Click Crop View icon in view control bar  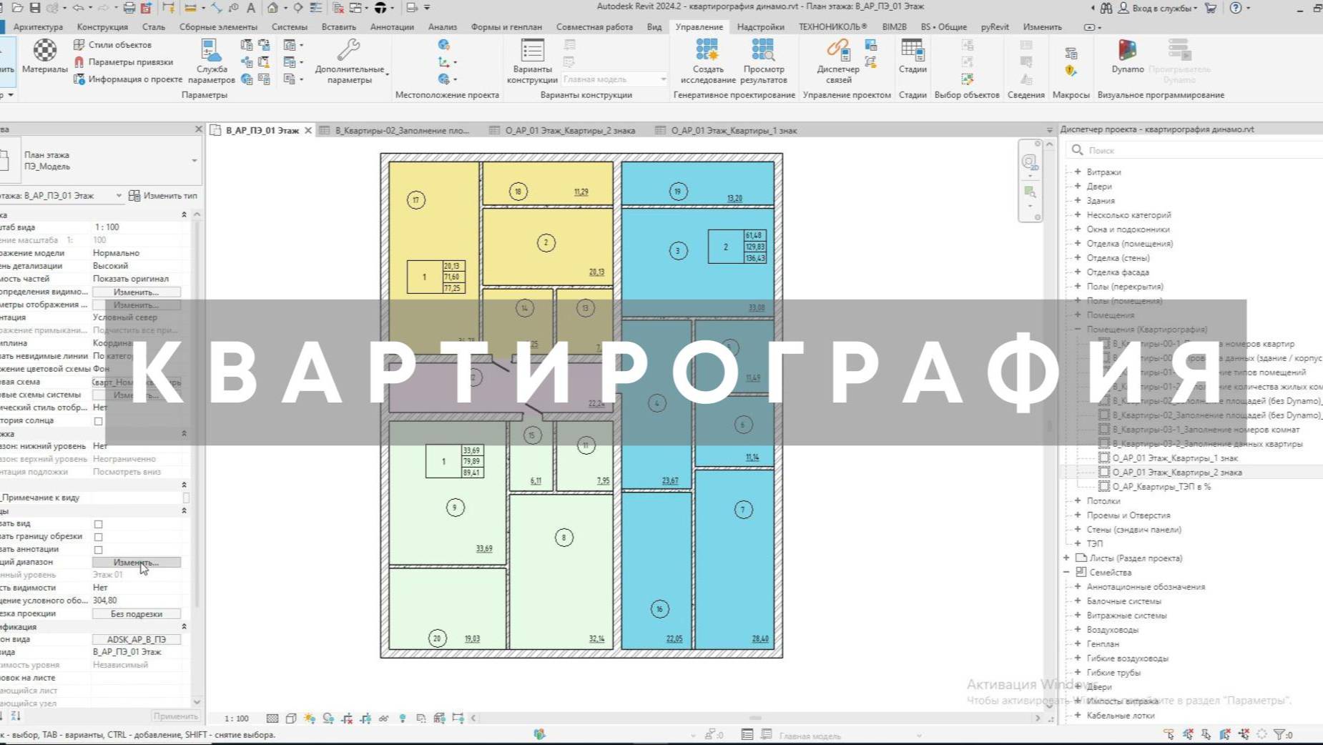[347, 718]
